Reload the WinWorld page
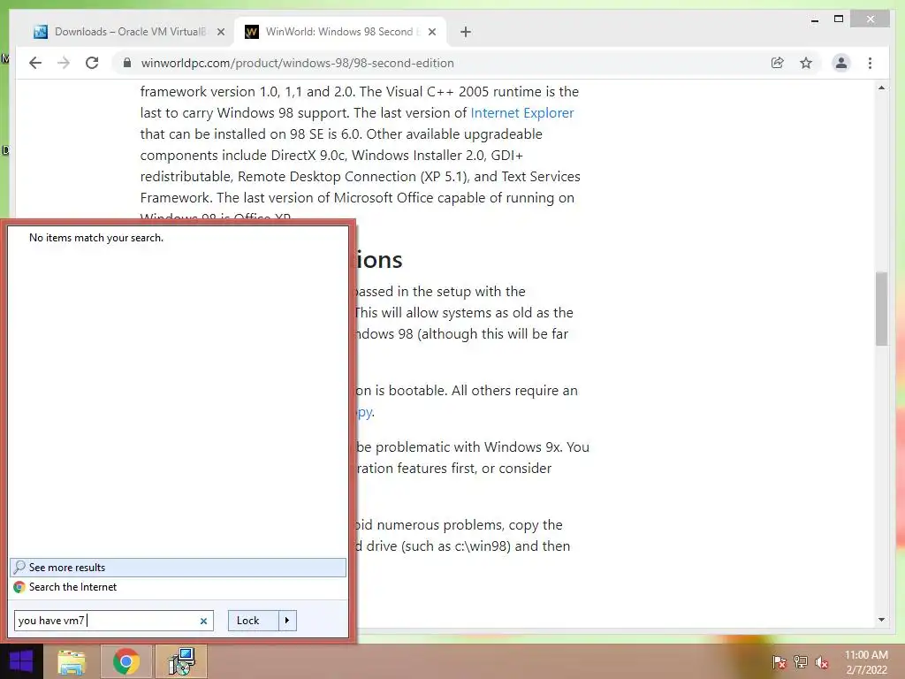Viewport: 905px width, 679px height. coord(92,63)
